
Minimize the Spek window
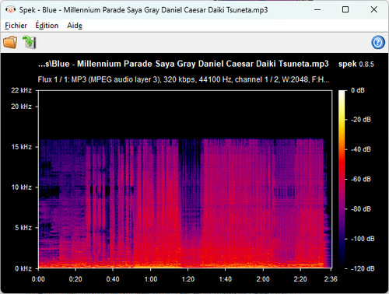tap(317, 10)
